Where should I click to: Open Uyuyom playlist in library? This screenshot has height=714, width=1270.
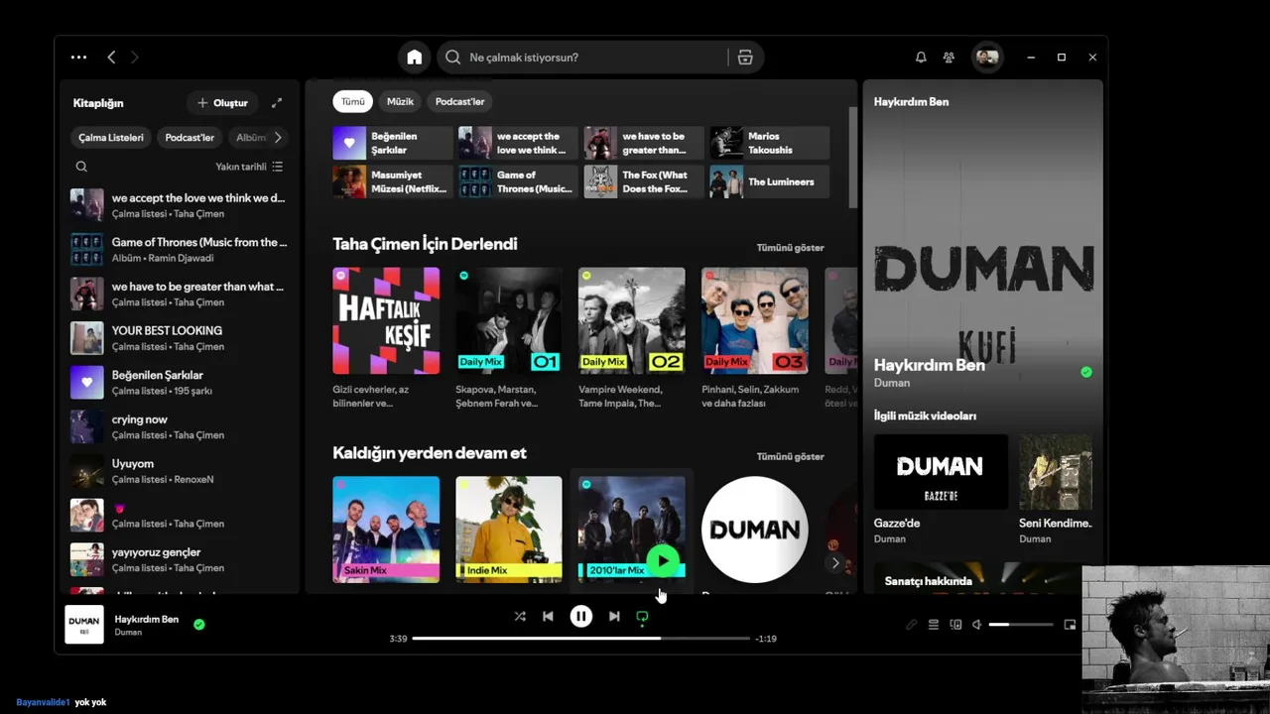[179, 471]
